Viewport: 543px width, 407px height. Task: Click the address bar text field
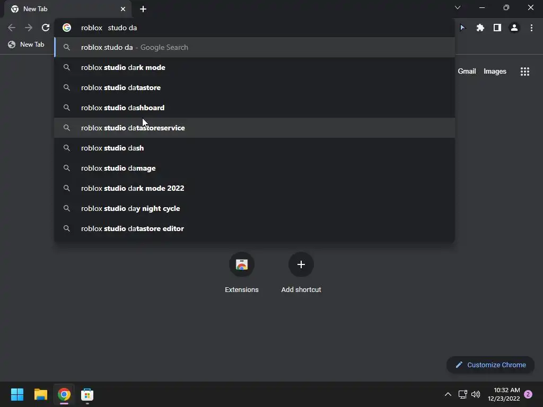pyautogui.click(x=255, y=28)
